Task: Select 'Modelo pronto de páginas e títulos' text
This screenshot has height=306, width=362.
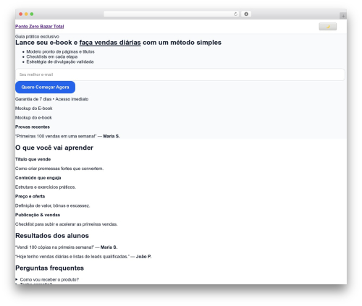Action: [x=60, y=51]
